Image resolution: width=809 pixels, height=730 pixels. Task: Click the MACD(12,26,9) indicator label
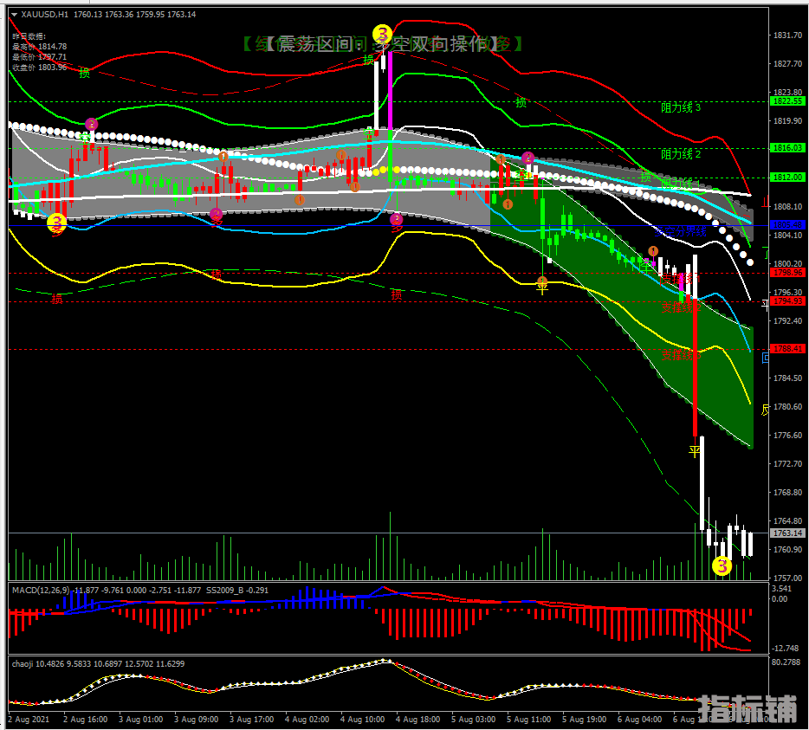tap(41, 591)
